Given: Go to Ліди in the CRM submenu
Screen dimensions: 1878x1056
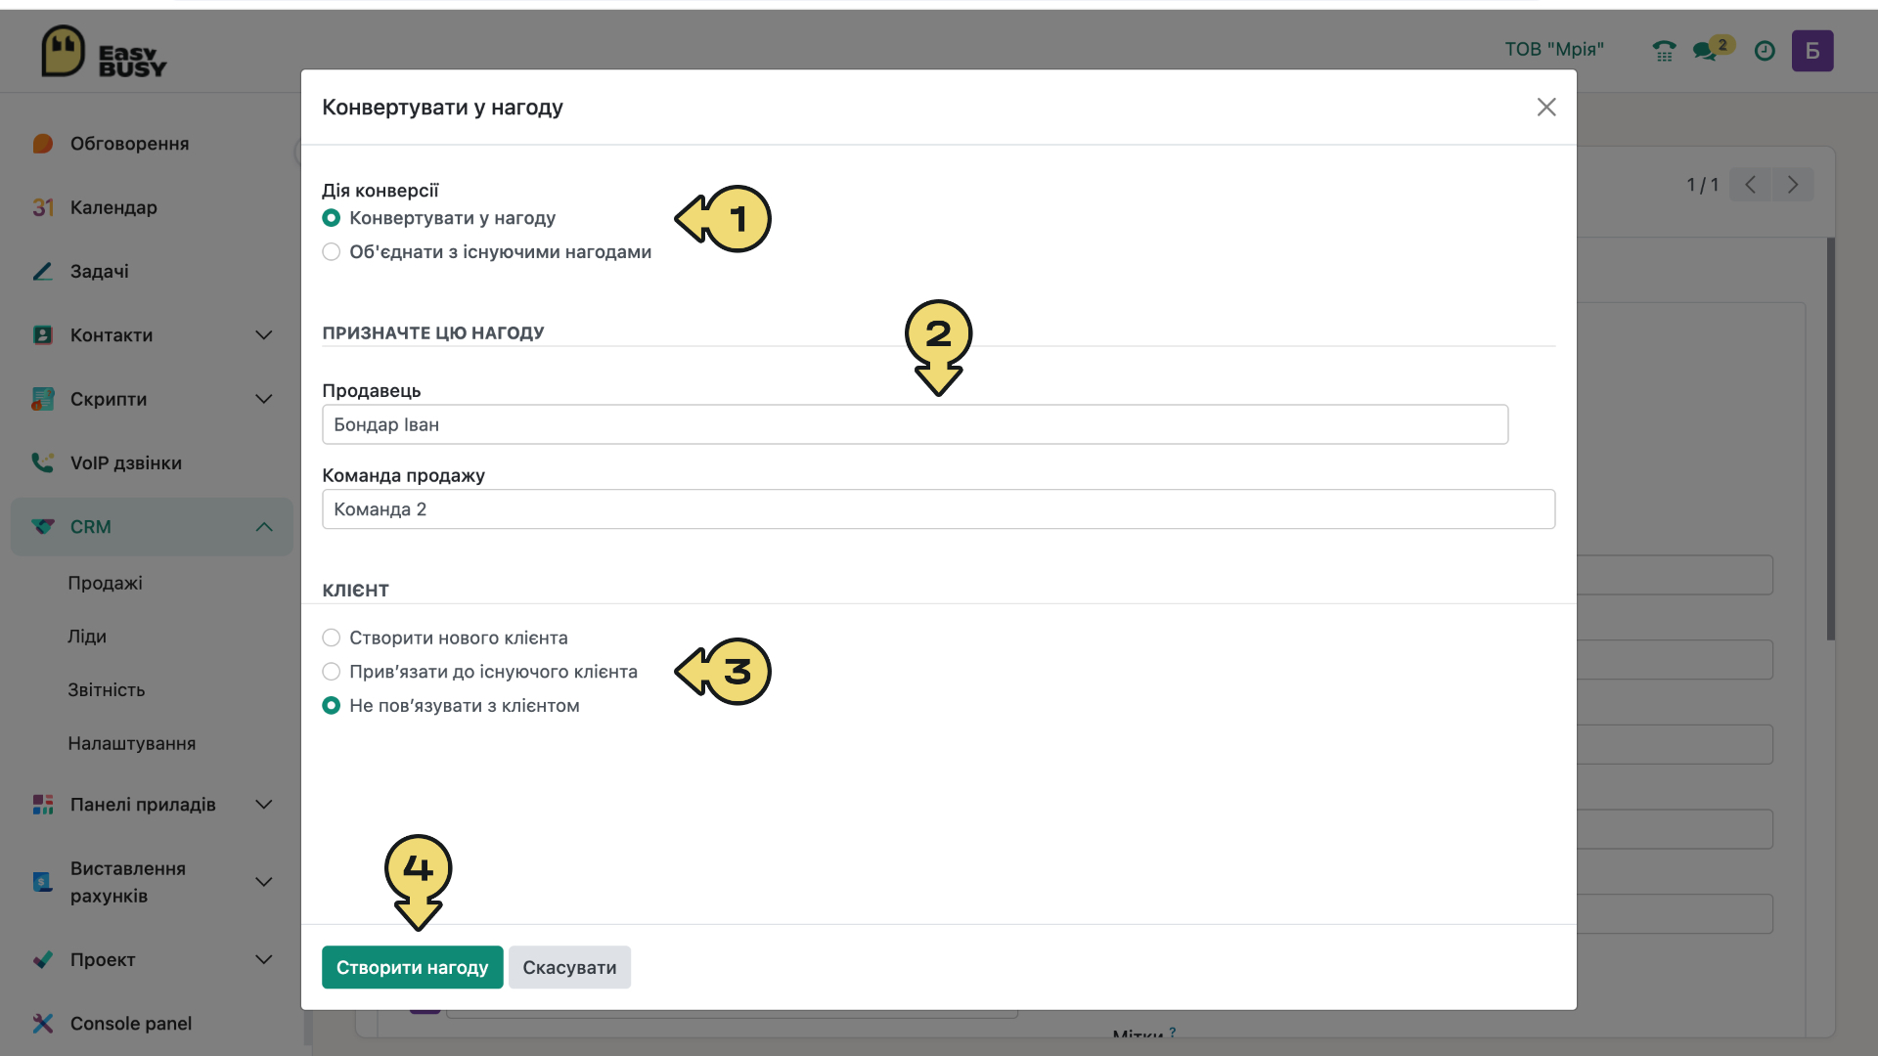Looking at the screenshot, I should [87, 637].
